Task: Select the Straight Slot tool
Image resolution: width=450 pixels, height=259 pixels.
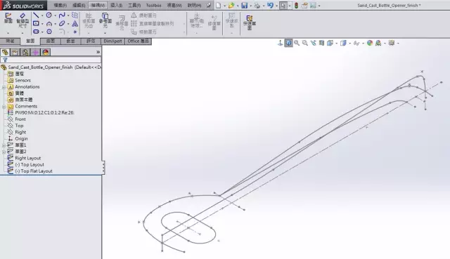Action: click(36, 31)
